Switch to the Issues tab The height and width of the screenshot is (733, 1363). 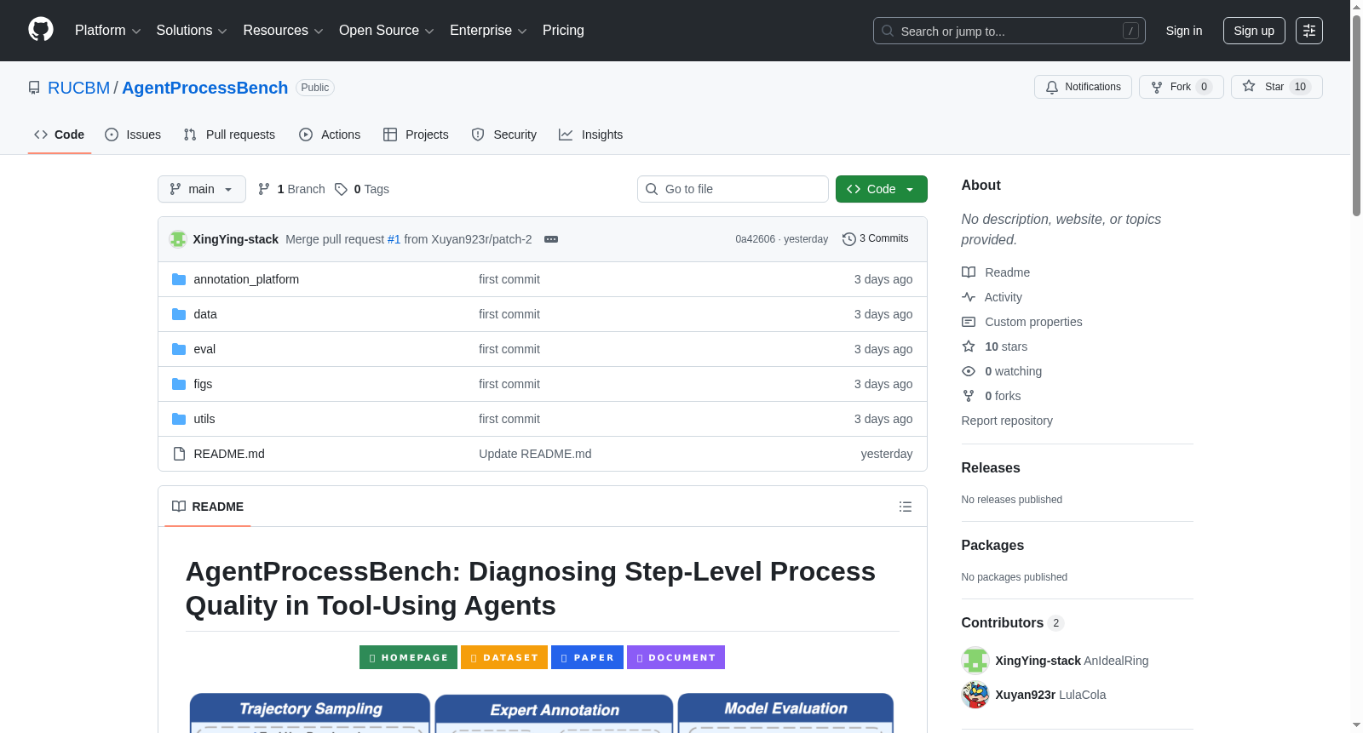133,135
